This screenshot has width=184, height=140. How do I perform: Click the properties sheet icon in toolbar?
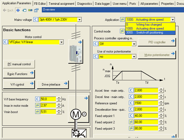(36, 10)
